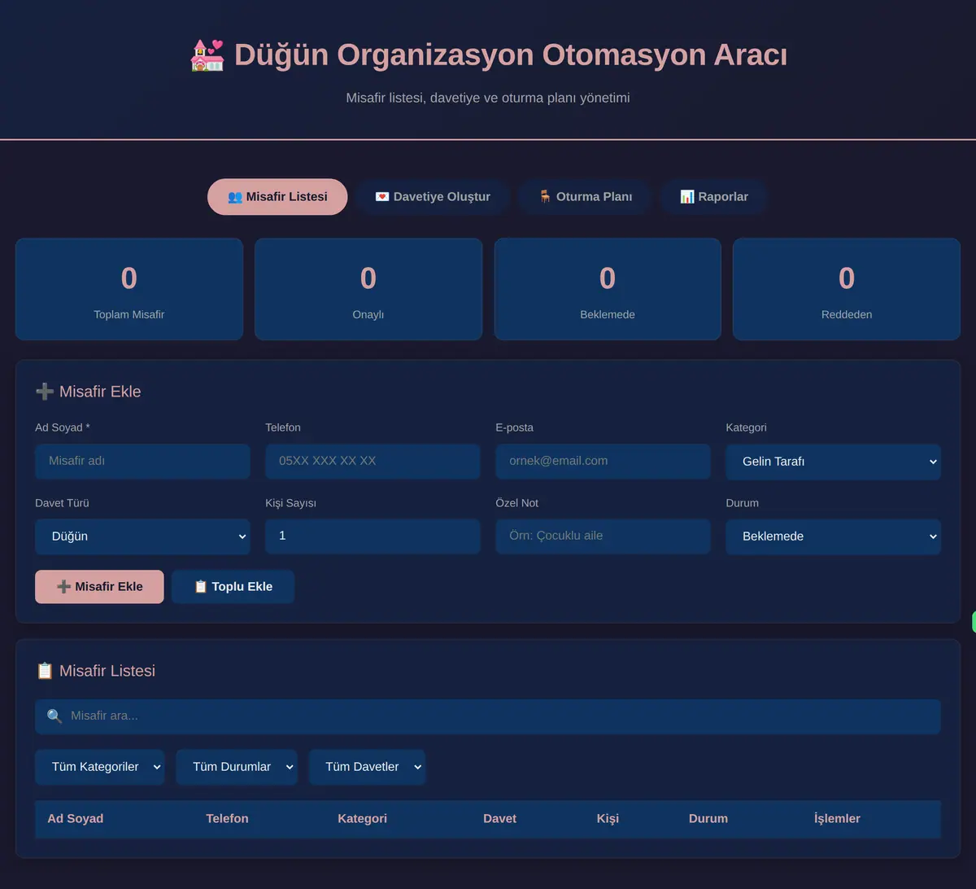
Task: Click the Ad Soyad input field
Action: [x=142, y=461]
